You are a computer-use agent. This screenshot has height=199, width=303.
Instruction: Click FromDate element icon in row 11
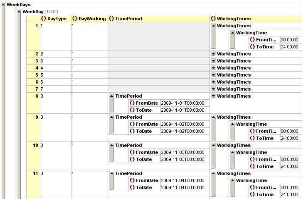tap(132, 180)
